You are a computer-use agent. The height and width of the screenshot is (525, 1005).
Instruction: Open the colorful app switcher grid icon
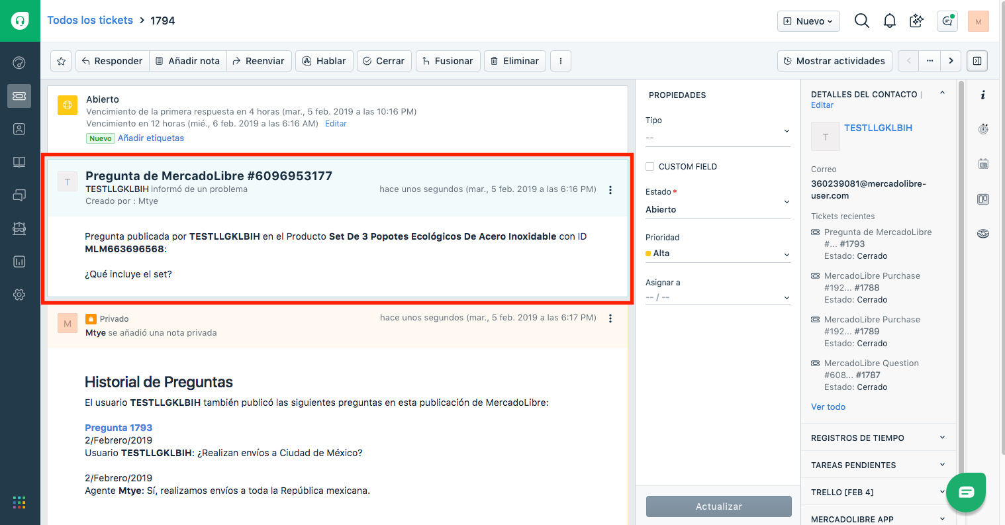pos(19,502)
